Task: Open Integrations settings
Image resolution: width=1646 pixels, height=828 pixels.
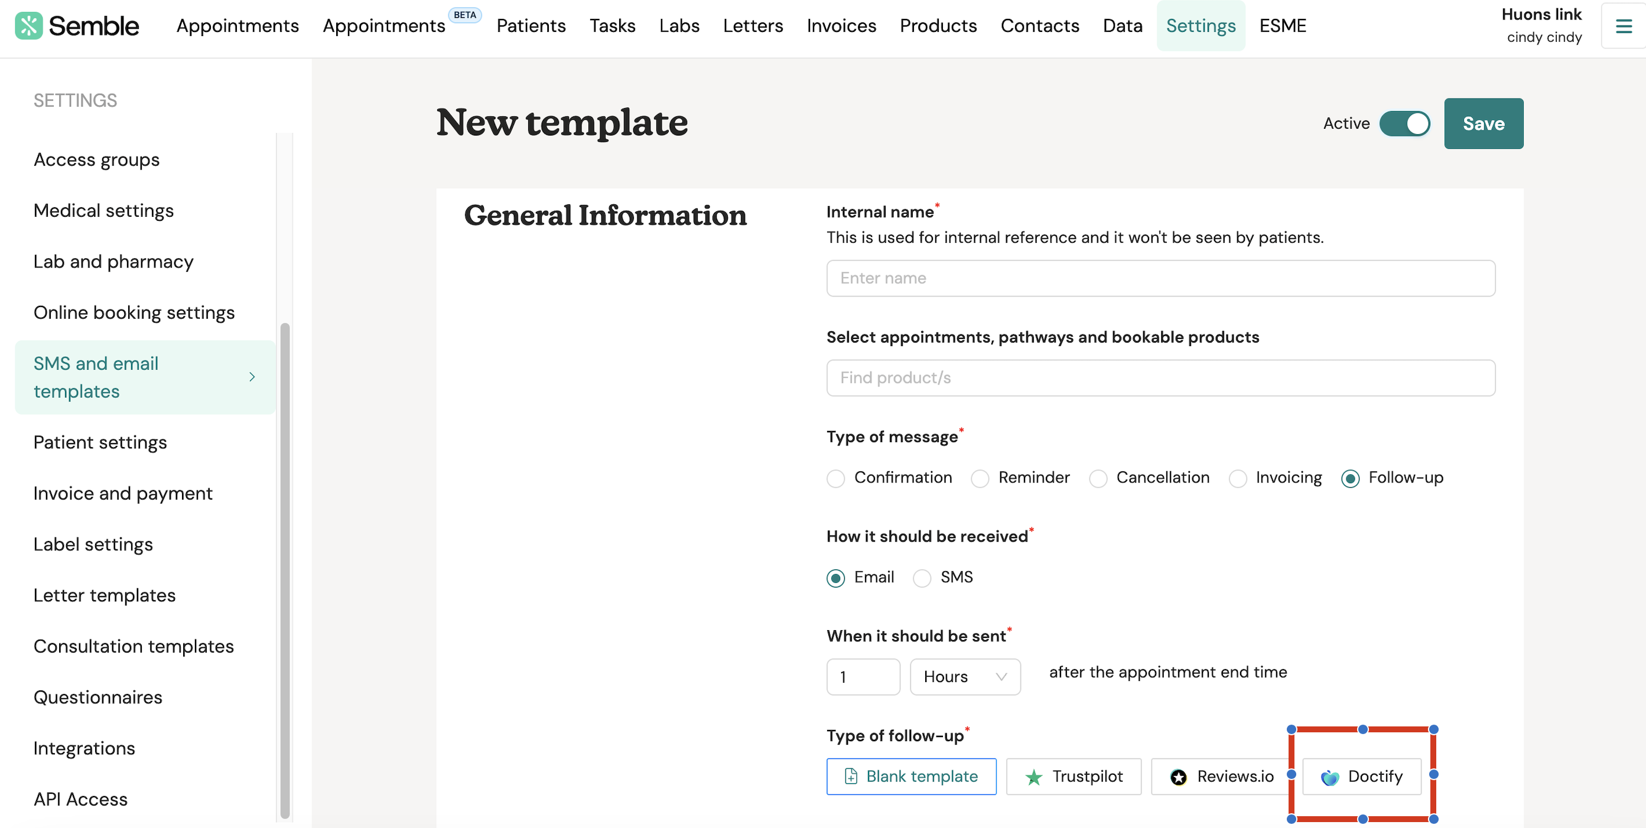Action: point(84,749)
